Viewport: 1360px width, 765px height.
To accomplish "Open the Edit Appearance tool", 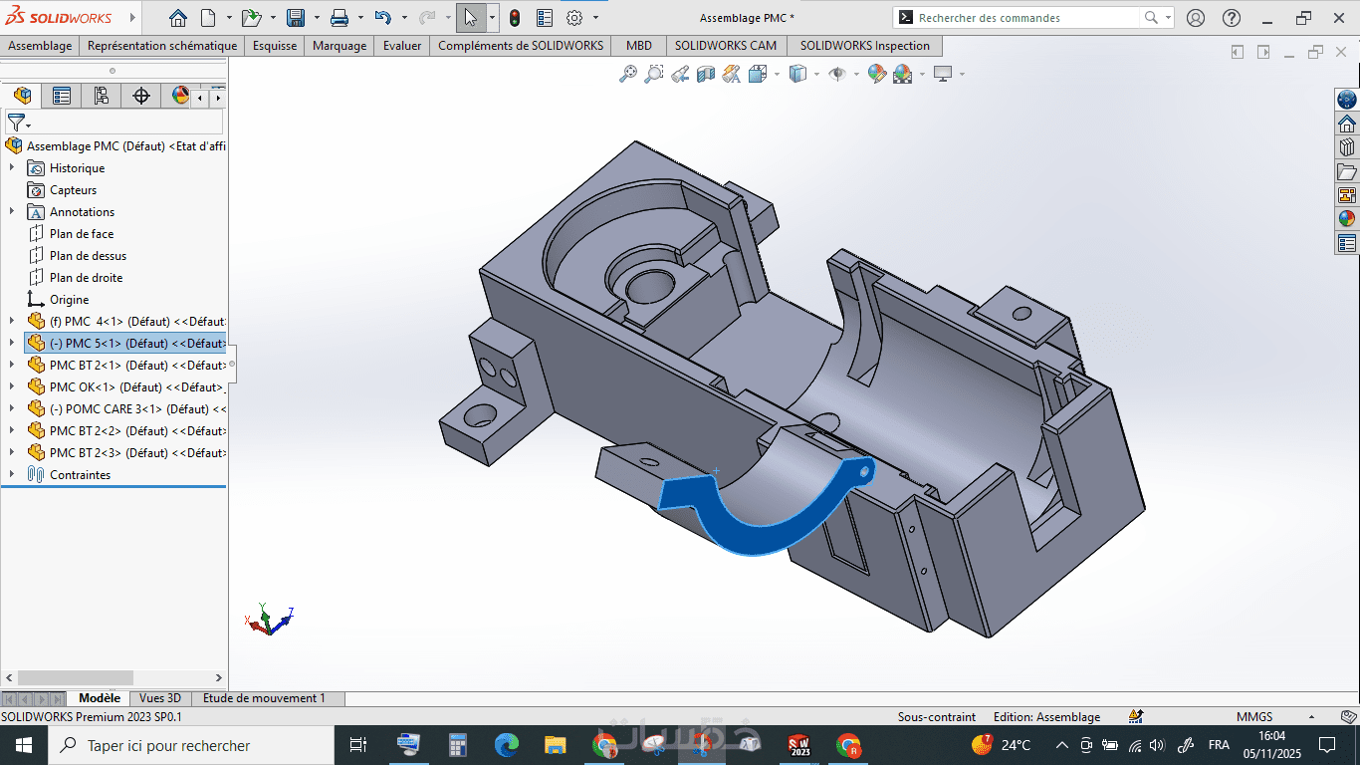I will (x=876, y=74).
